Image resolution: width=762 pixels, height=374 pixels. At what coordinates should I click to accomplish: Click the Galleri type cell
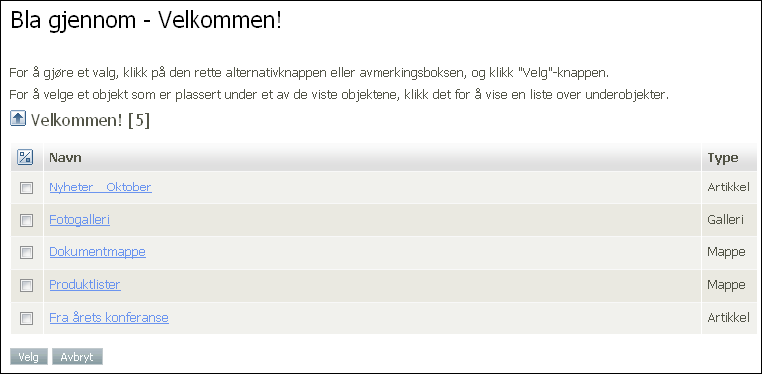(x=726, y=220)
